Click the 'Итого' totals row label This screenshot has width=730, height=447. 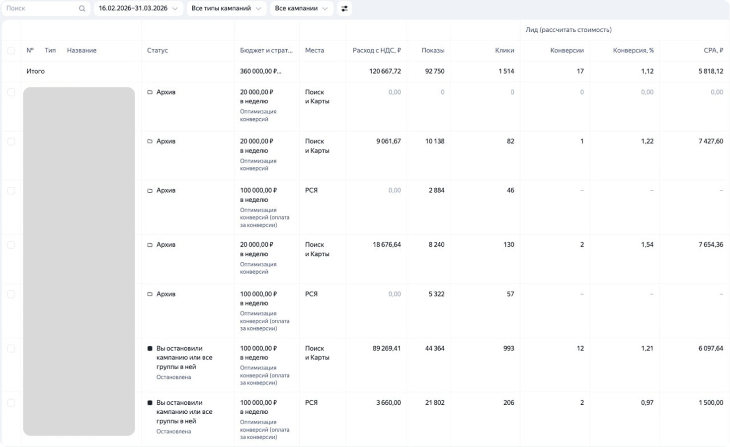35,71
